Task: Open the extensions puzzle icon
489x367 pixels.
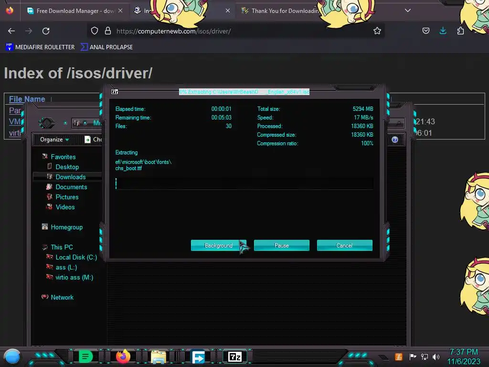Action: pyautogui.click(x=460, y=31)
